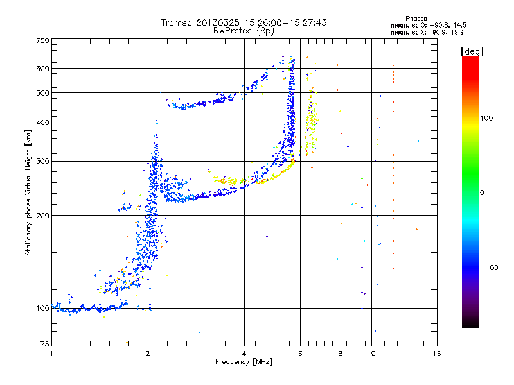514x385 pixels.
Task: Click the 'mean, sd,O: -90.8, 14.5' line
Action: pyautogui.click(x=428, y=25)
